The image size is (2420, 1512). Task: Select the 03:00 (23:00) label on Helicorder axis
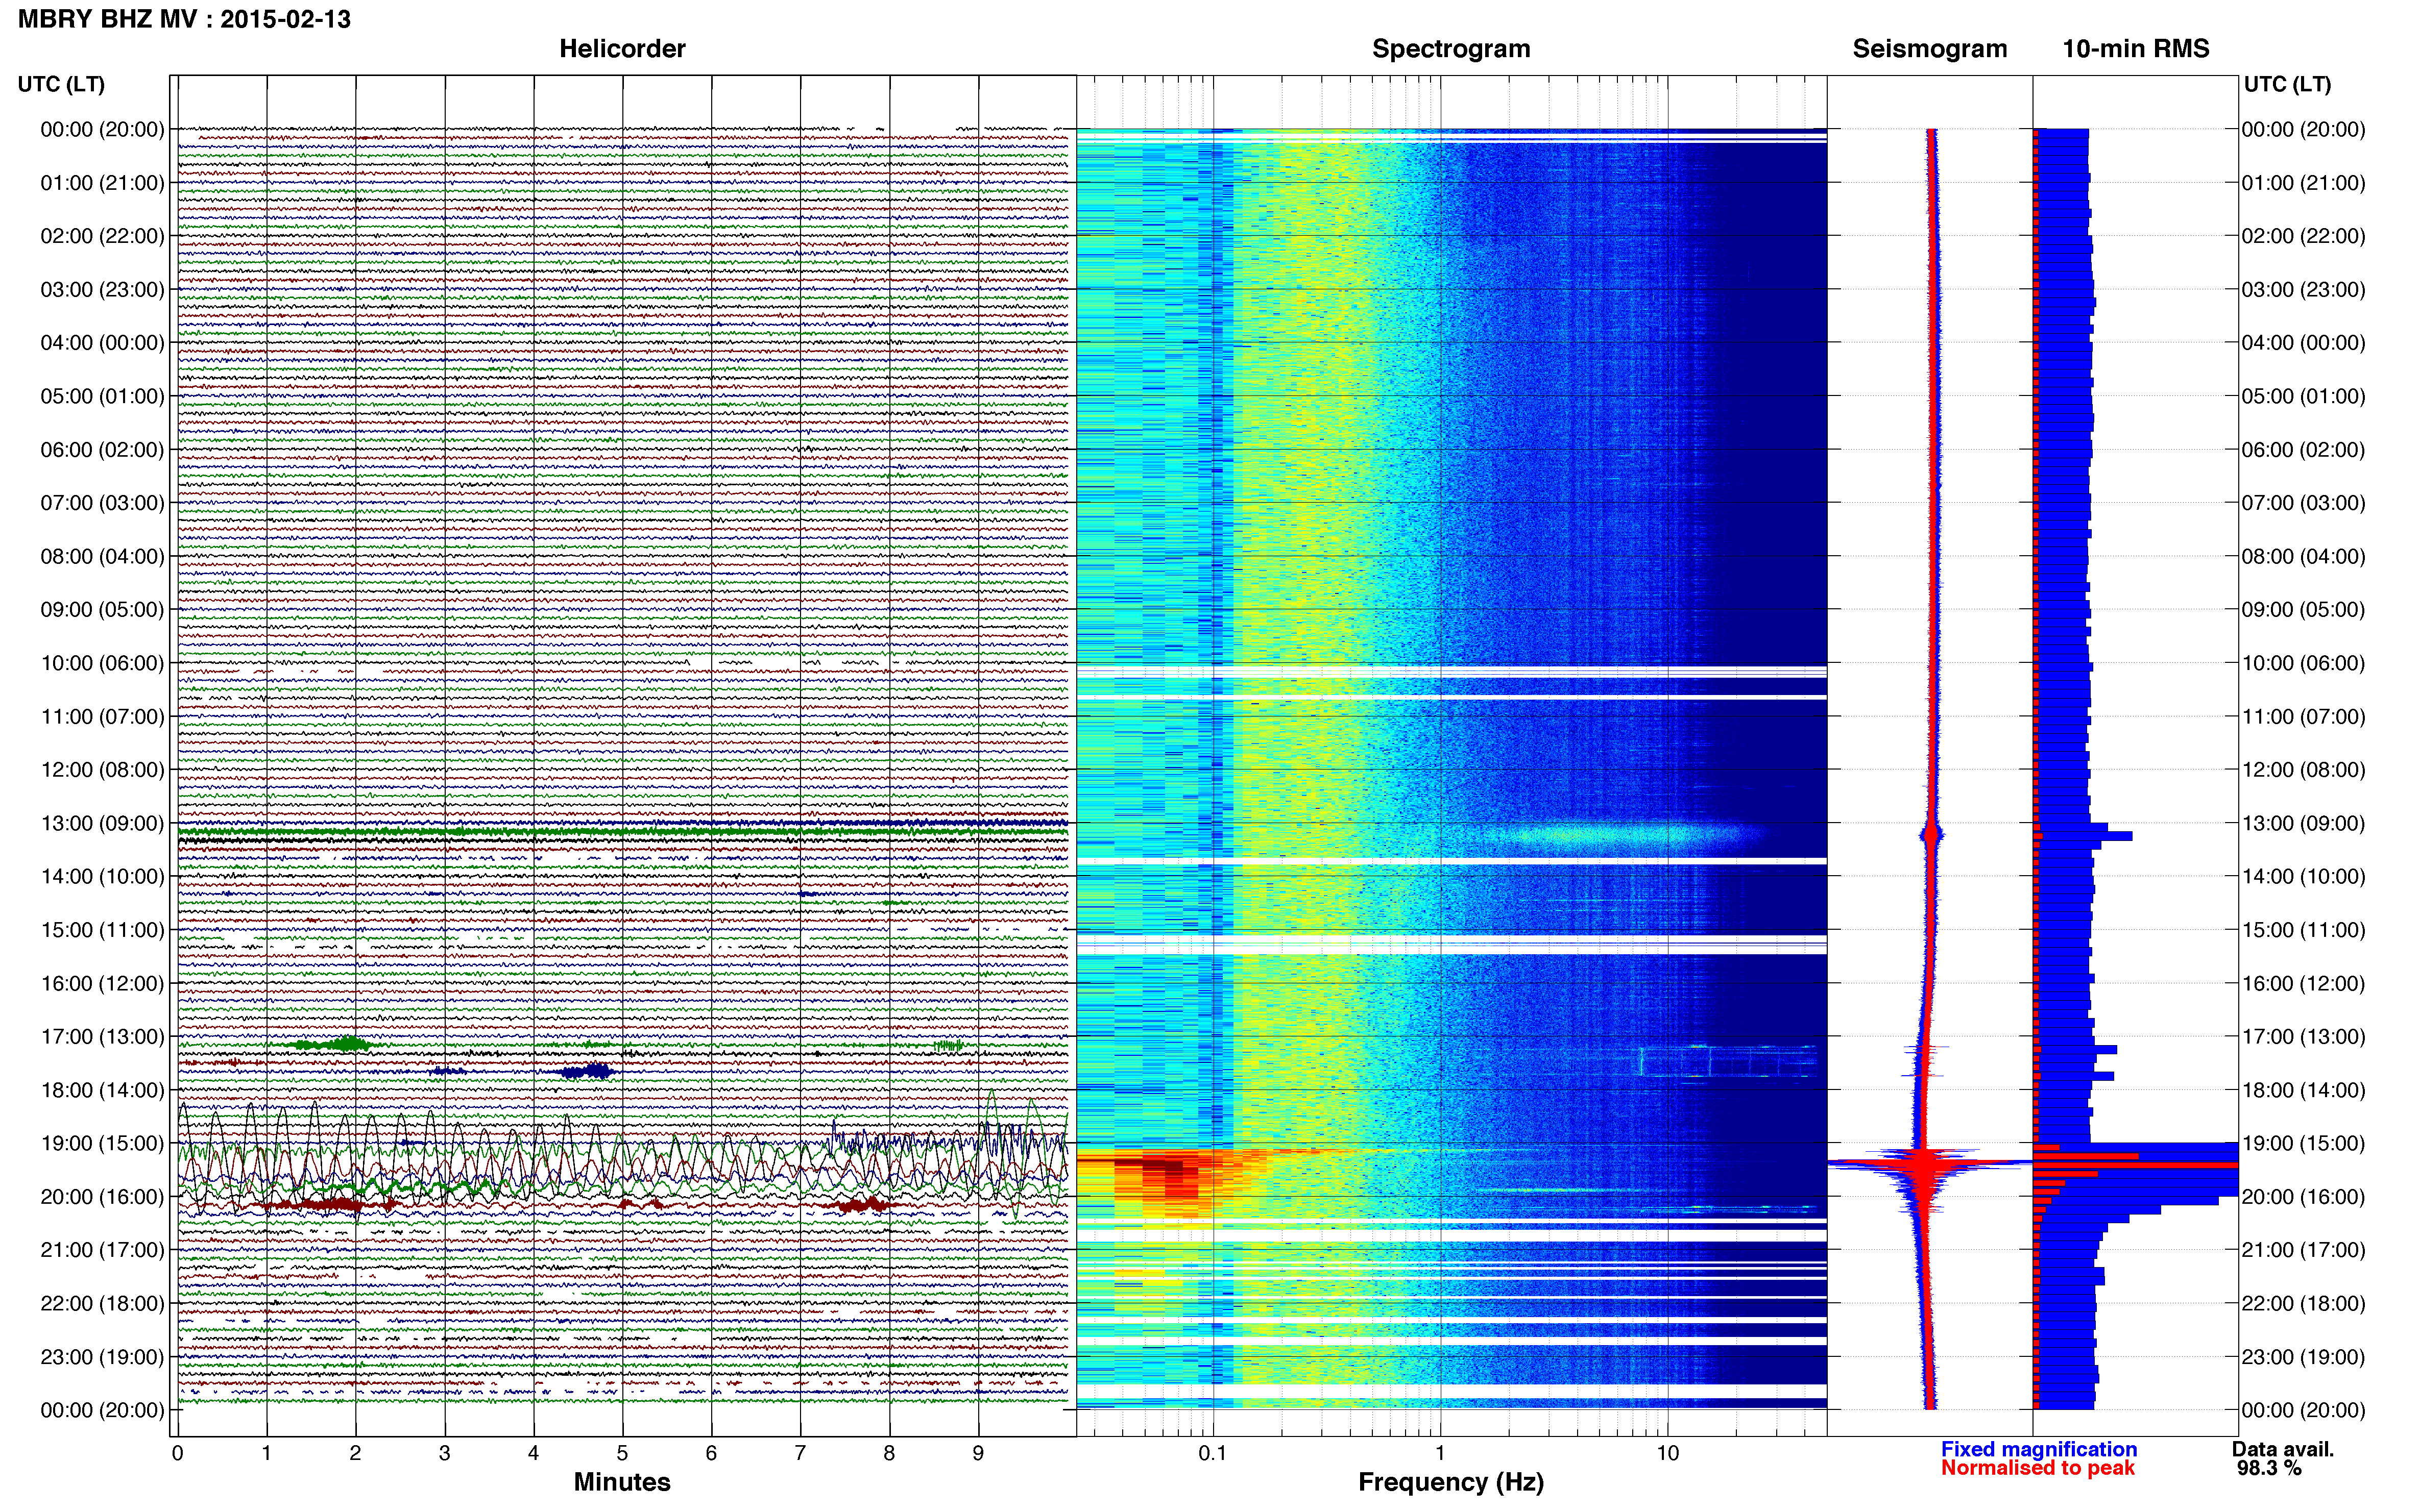pyautogui.click(x=102, y=290)
